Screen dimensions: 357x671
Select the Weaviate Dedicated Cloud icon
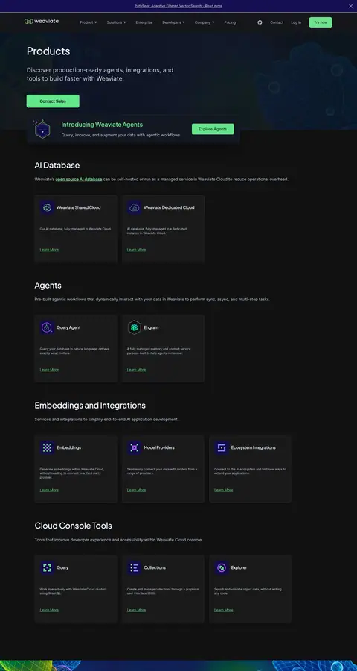click(x=134, y=207)
